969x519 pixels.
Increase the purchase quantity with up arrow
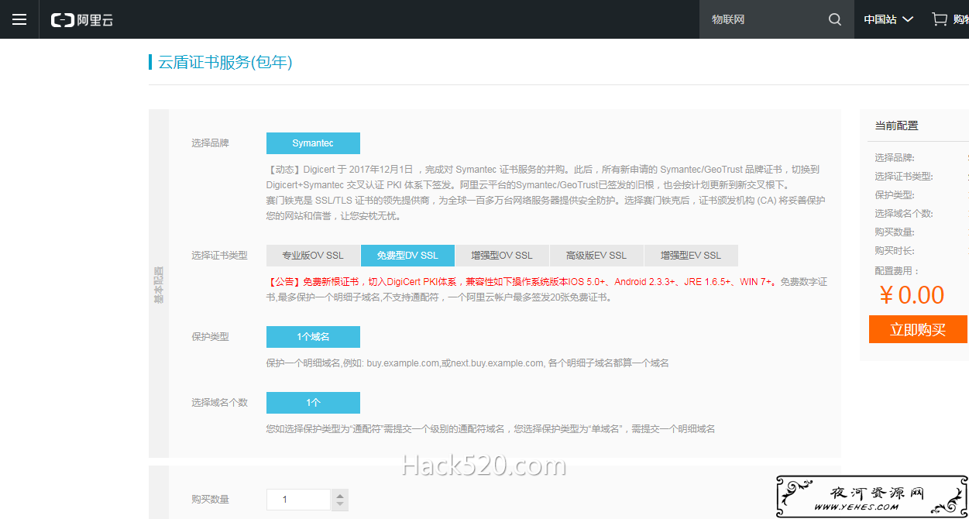click(x=339, y=495)
